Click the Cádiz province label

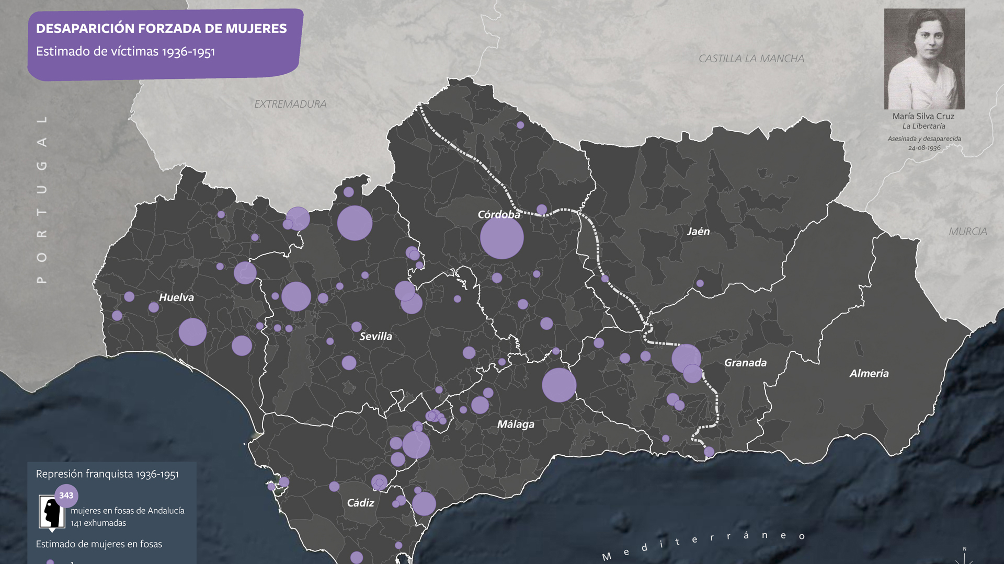tap(360, 503)
